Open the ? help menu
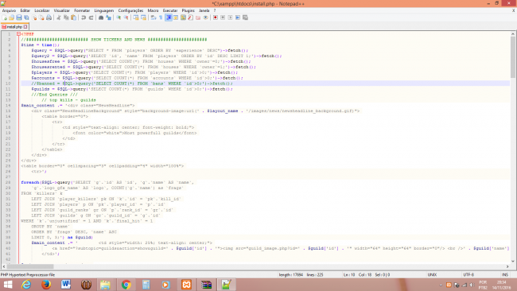517x291 pixels. pos(215,10)
